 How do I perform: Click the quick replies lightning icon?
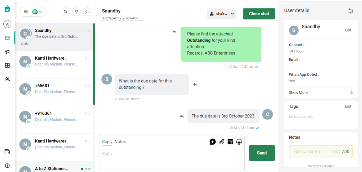(213, 142)
